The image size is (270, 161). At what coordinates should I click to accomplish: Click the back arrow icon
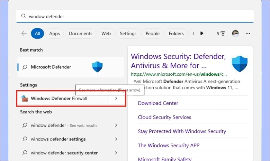click(24, 33)
